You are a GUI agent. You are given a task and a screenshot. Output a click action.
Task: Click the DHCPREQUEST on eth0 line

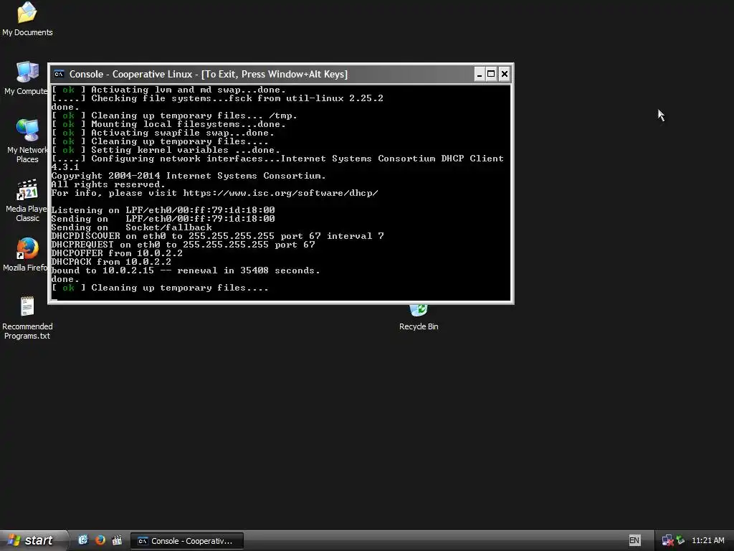(x=183, y=245)
